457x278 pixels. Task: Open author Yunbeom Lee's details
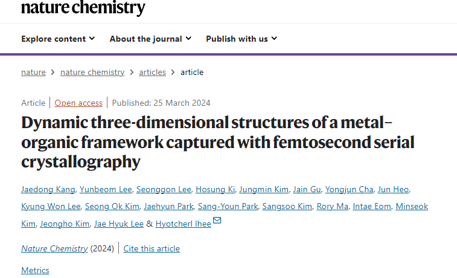(106, 189)
